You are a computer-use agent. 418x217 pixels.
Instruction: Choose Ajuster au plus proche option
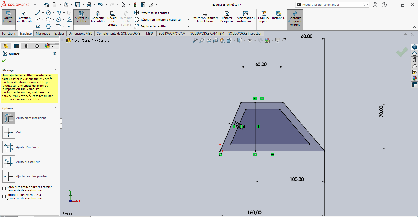point(9,176)
